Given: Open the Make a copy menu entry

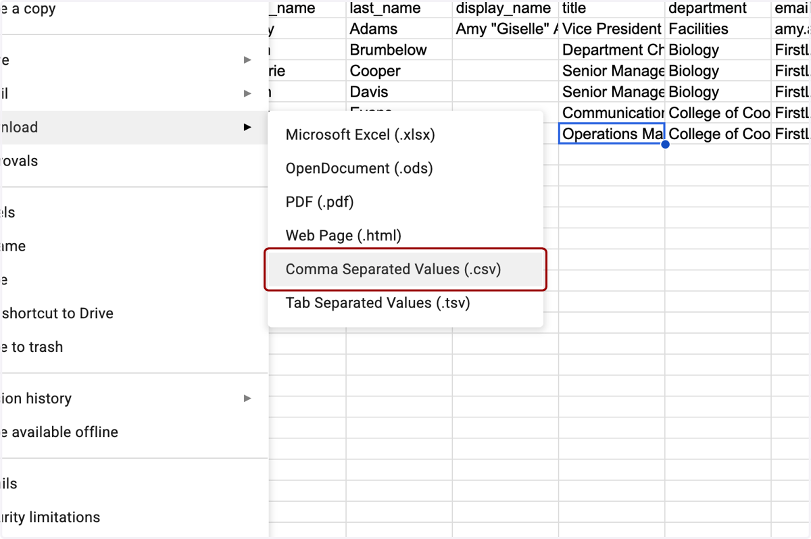Looking at the screenshot, I should point(135,10).
